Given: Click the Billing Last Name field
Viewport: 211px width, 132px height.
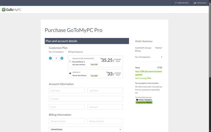Looking at the screenshot, I should (x=105, y=121).
